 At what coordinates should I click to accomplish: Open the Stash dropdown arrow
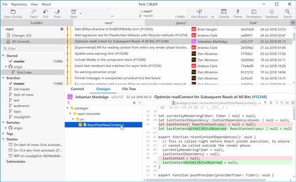point(80,13)
